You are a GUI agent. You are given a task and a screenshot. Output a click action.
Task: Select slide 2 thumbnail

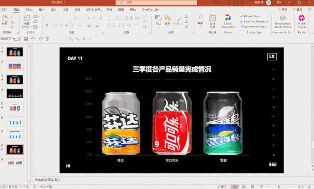click(15, 66)
